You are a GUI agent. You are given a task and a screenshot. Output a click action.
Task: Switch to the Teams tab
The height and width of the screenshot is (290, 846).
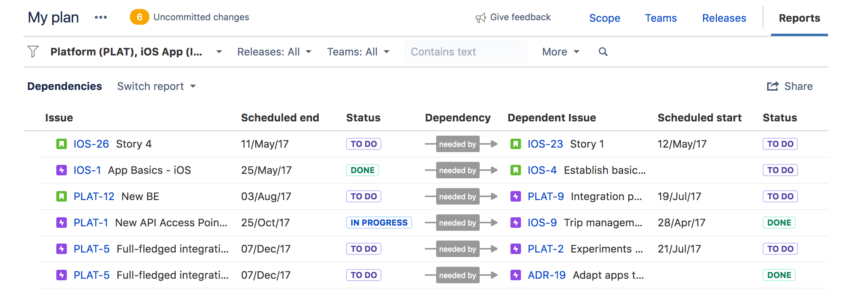(x=661, y=18)
